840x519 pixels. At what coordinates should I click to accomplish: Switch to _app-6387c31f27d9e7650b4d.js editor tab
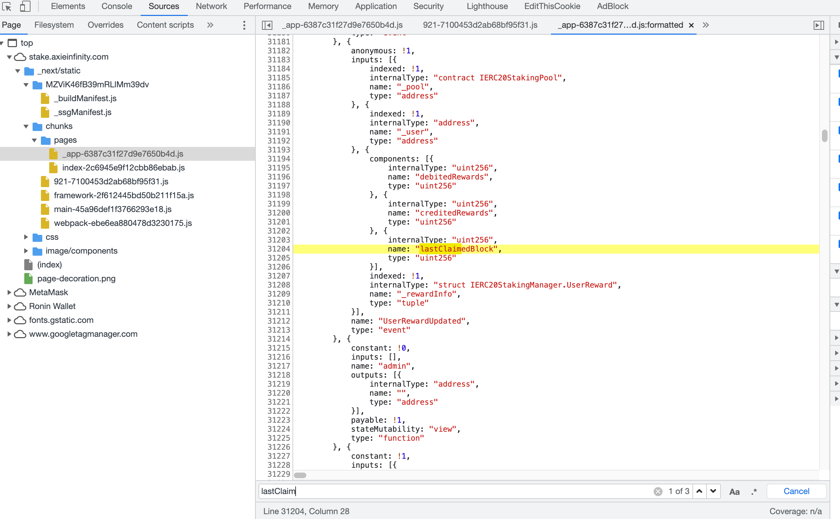[342, 25]
